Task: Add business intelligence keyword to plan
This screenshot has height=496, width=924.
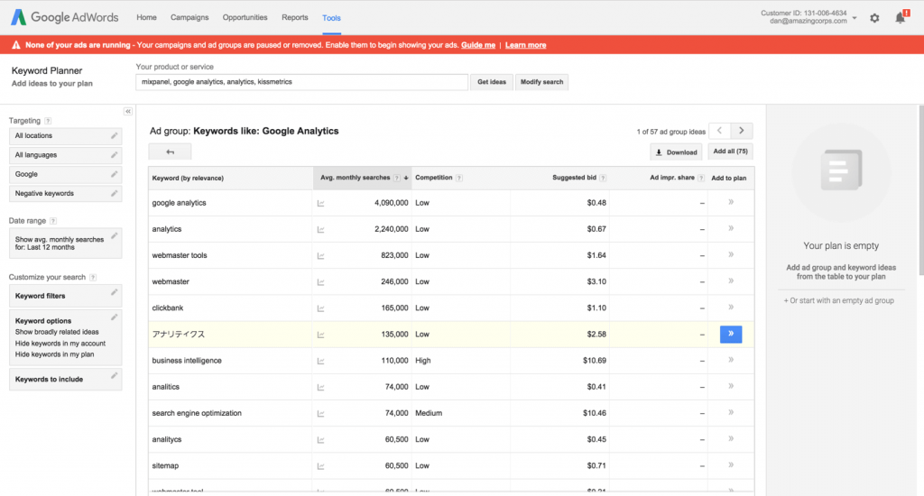Action: coord(731,359)
